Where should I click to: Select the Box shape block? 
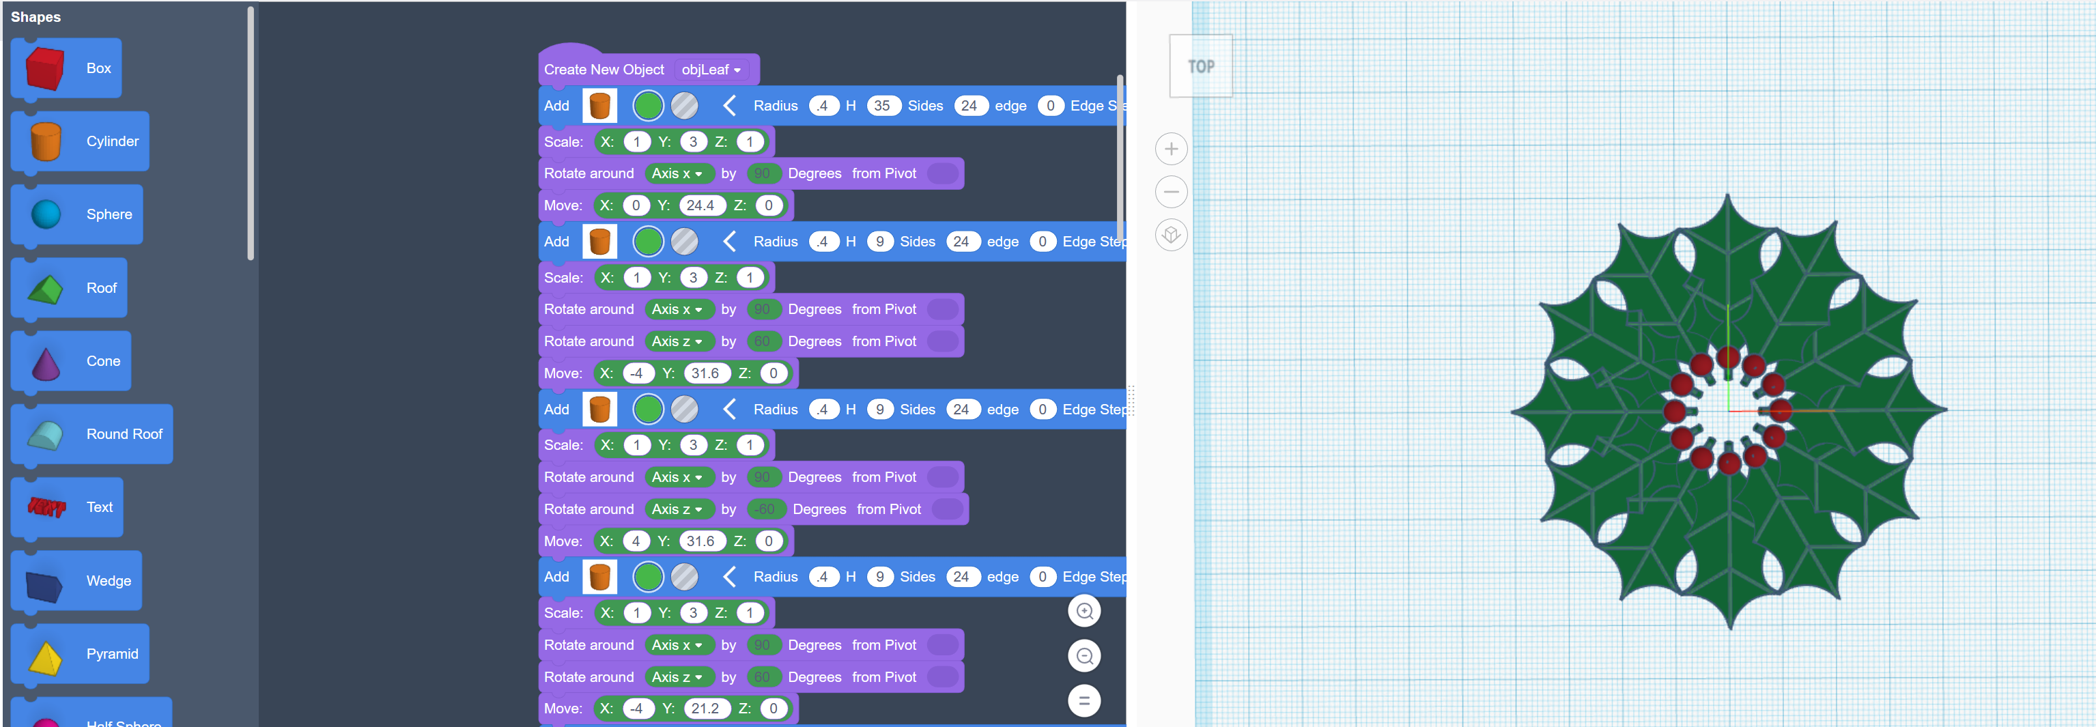coord(67,68)
